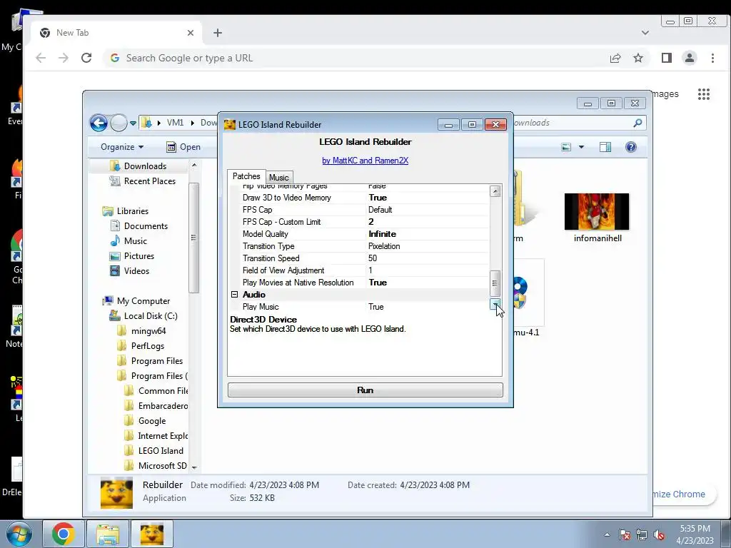Screen dimensions: 731x548
Task: Open the Windows Start menu
Action: coord(19,534)
